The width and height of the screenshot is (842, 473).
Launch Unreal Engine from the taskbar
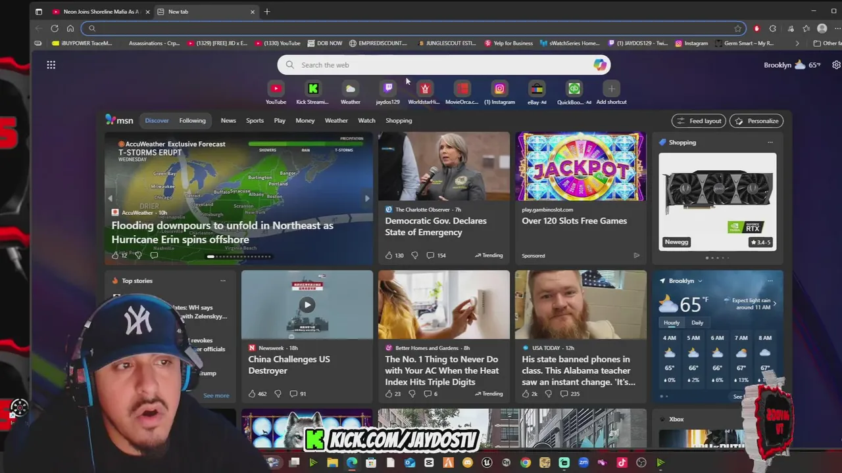(487, 462)
